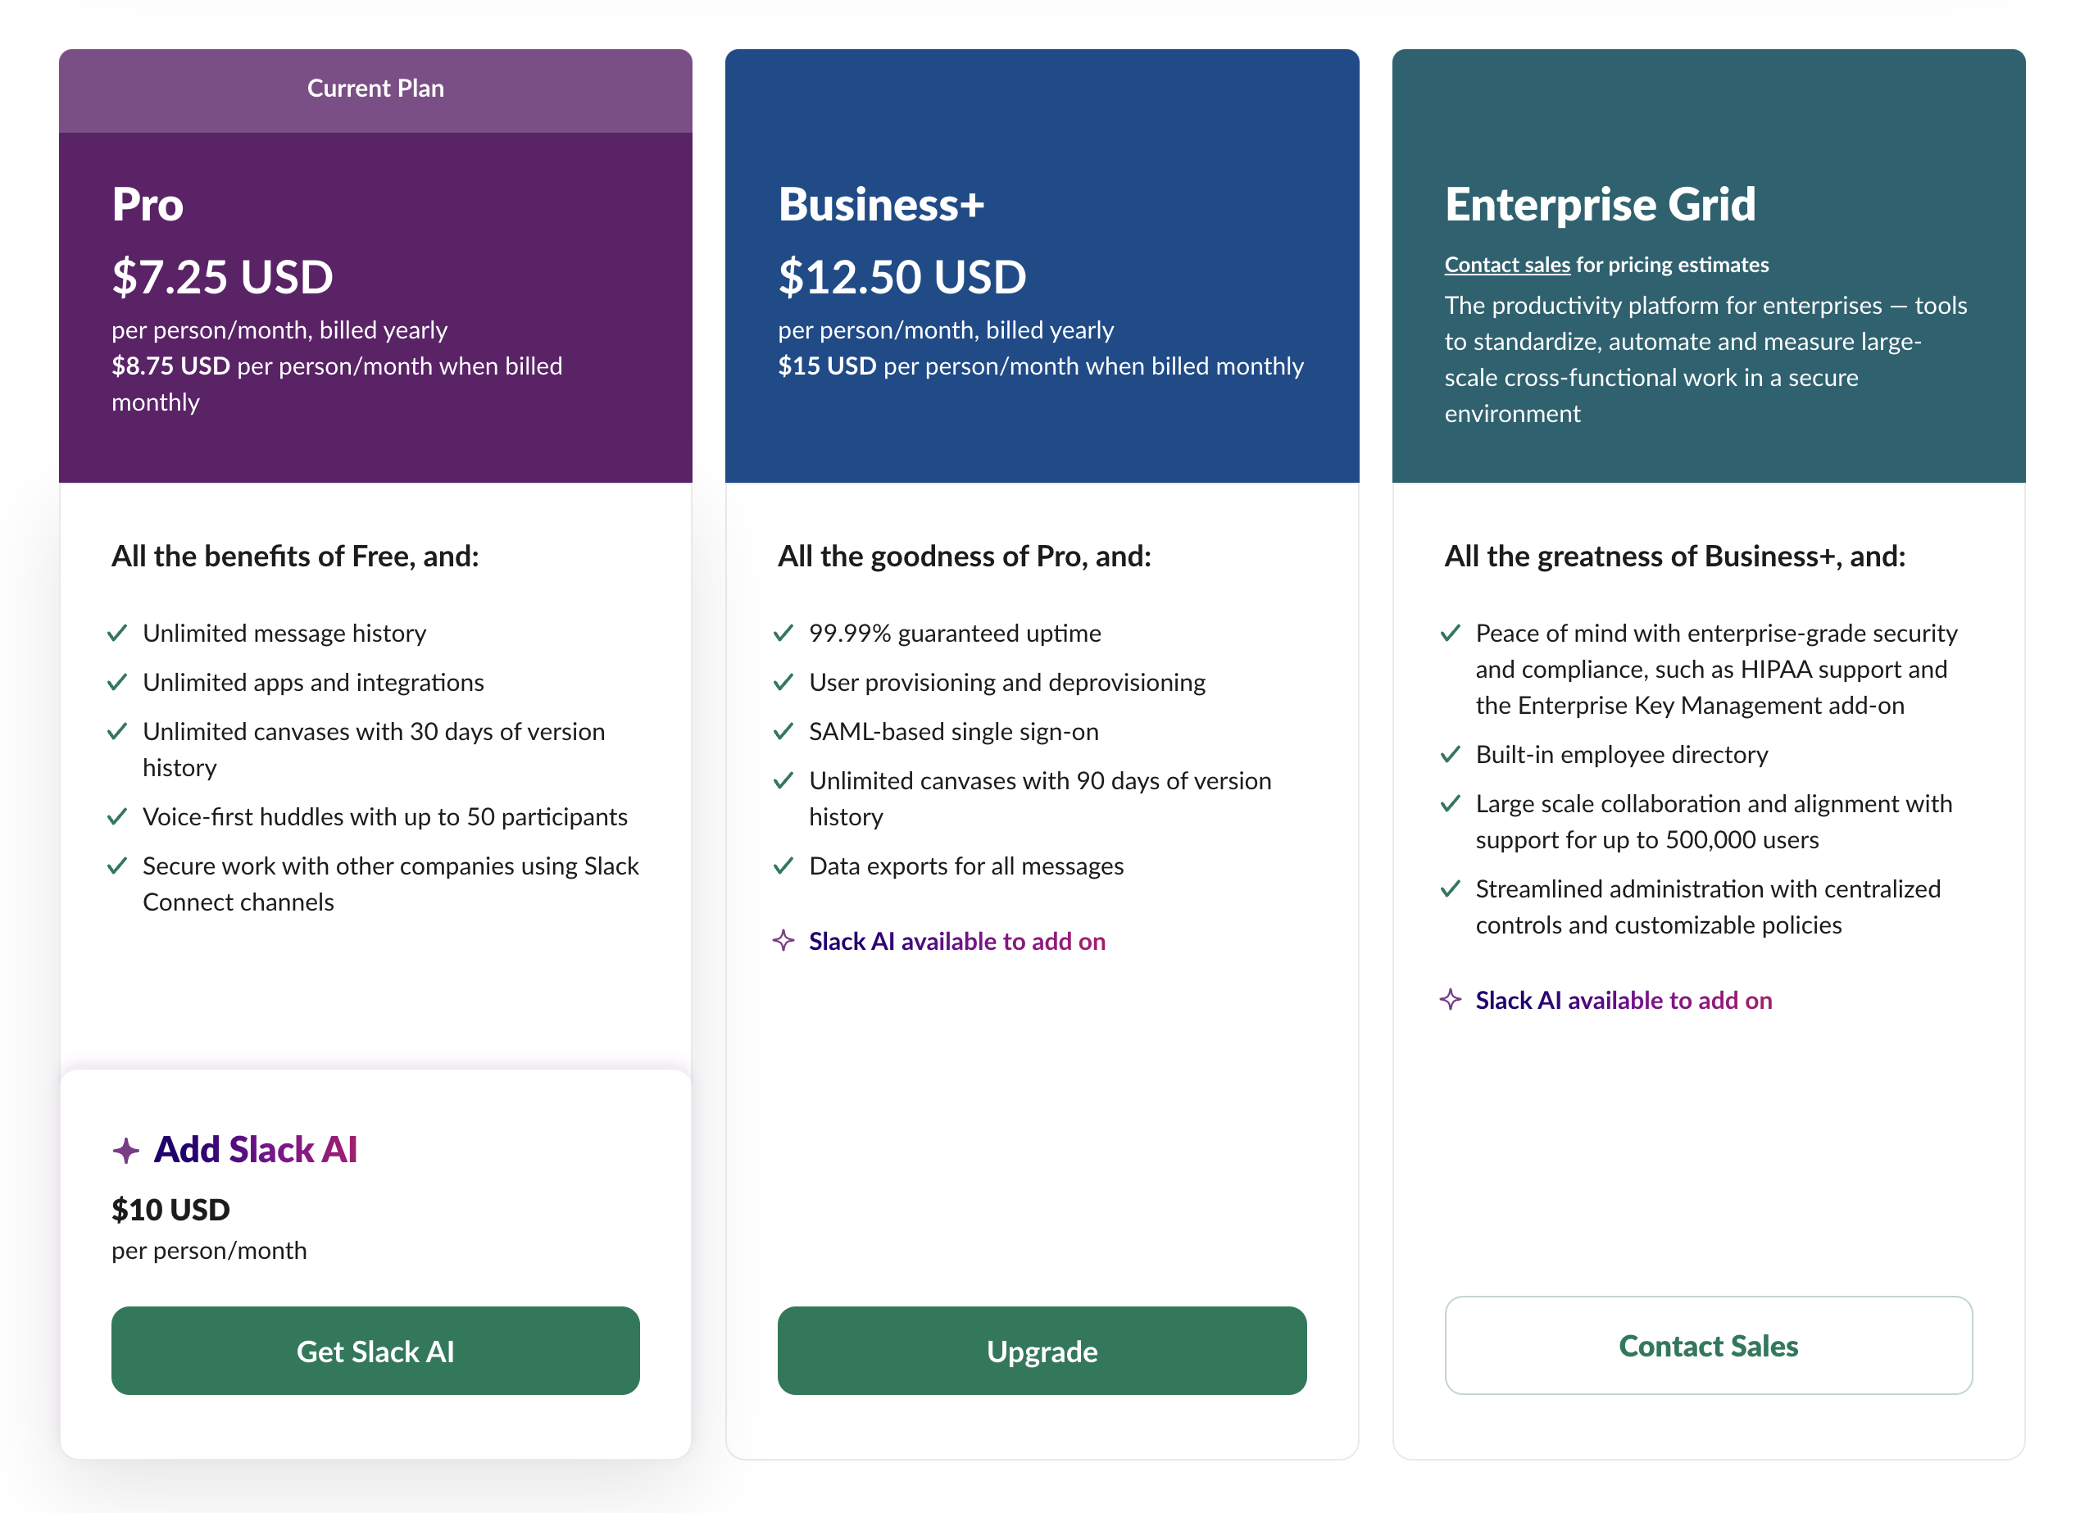Click the Add Slack AI heading text
This screenshot has height=1513, width=2080.
[255, 1150]
